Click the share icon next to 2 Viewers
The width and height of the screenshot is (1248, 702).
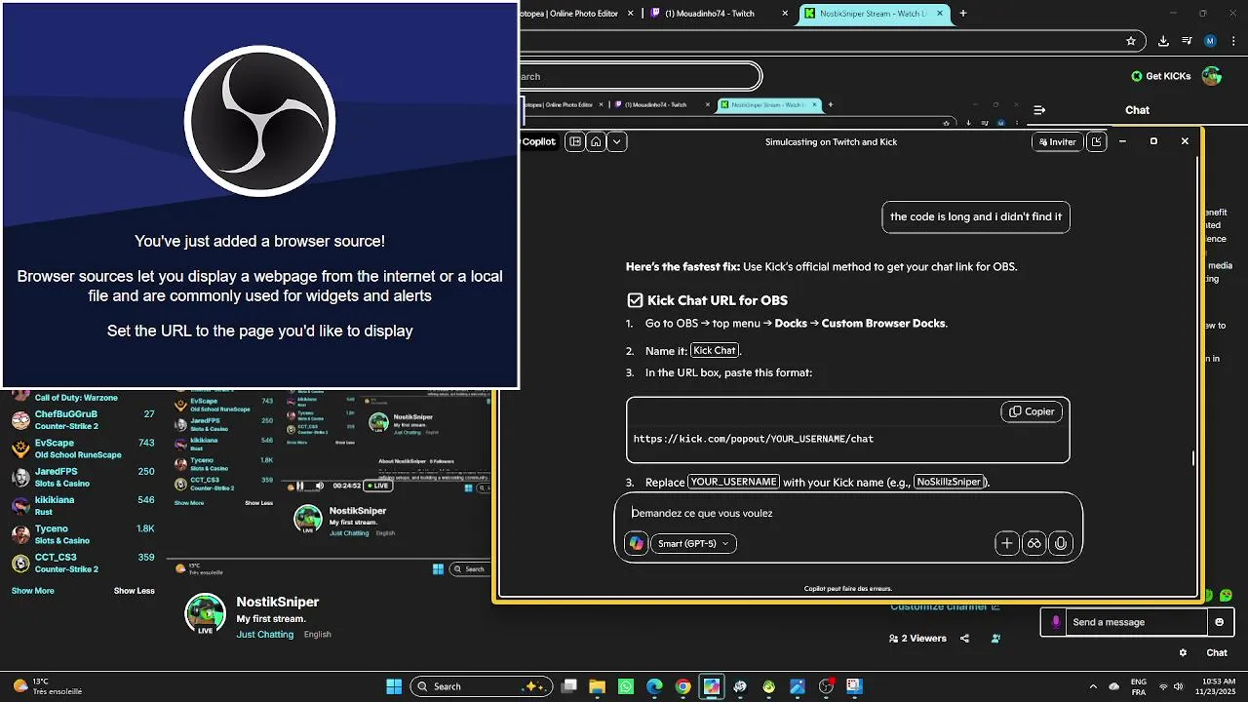pos(964,639)
